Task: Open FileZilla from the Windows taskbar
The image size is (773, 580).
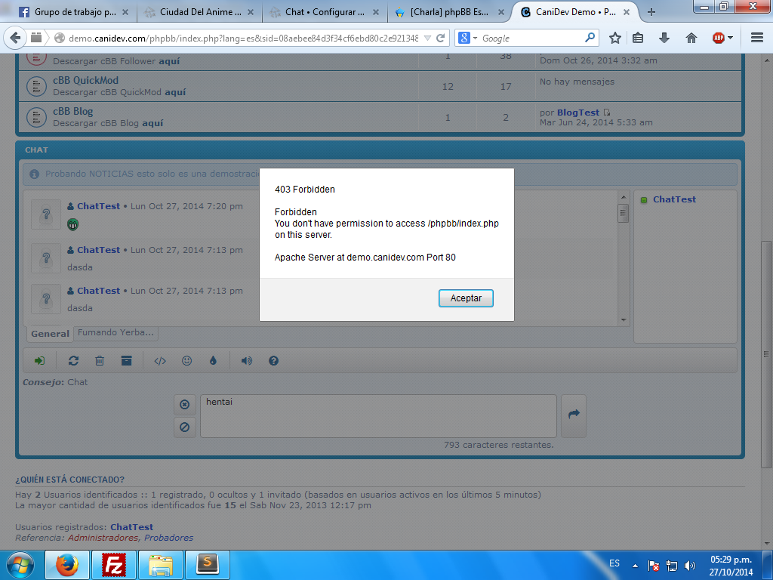Action: 115,564
